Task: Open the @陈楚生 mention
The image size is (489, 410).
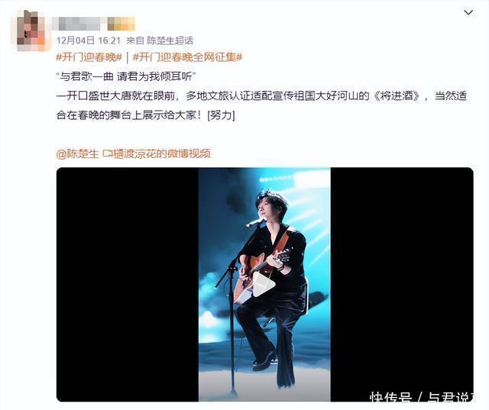Action: (77, 153)
